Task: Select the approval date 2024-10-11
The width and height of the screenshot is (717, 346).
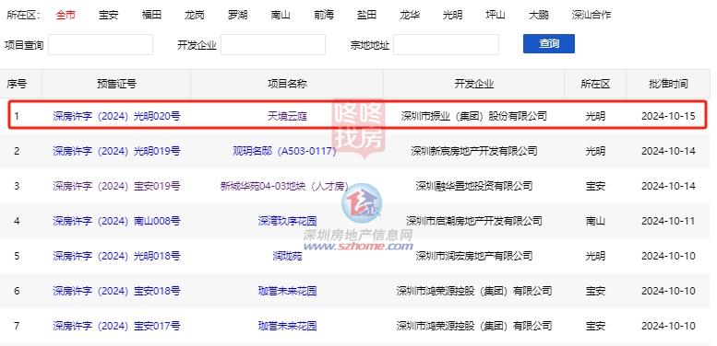Action: coord(668,221)
